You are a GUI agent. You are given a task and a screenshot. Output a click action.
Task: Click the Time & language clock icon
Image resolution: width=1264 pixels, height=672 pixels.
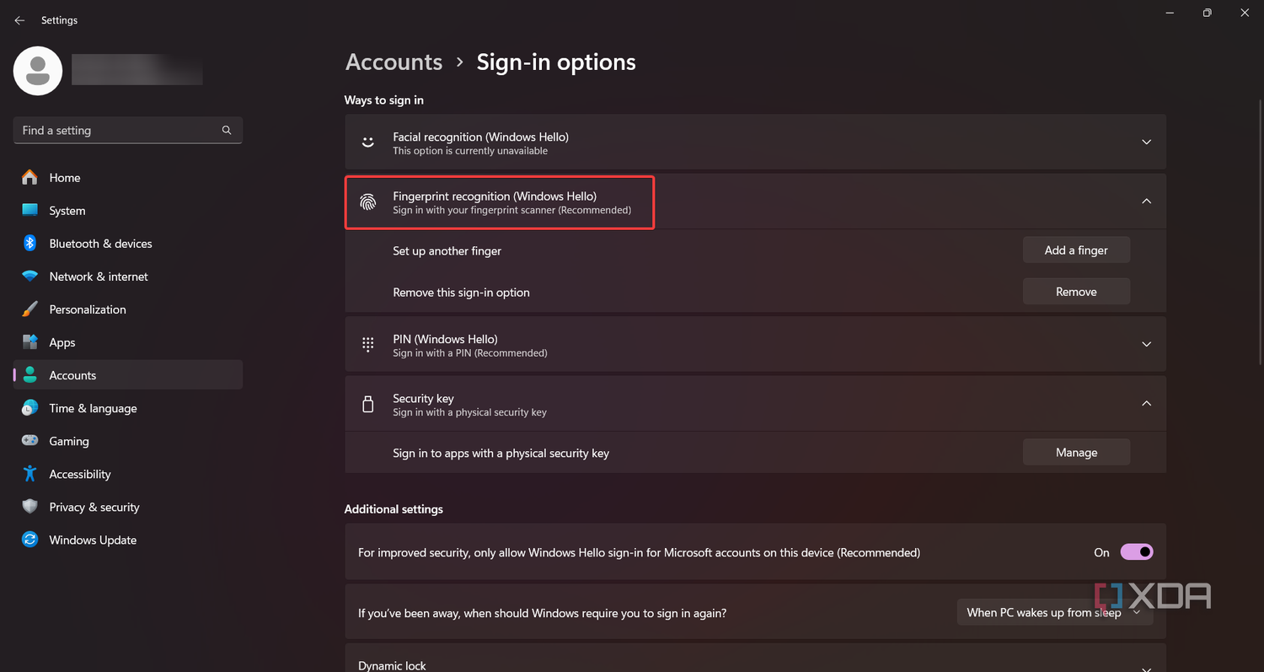(x=30, y=407)
